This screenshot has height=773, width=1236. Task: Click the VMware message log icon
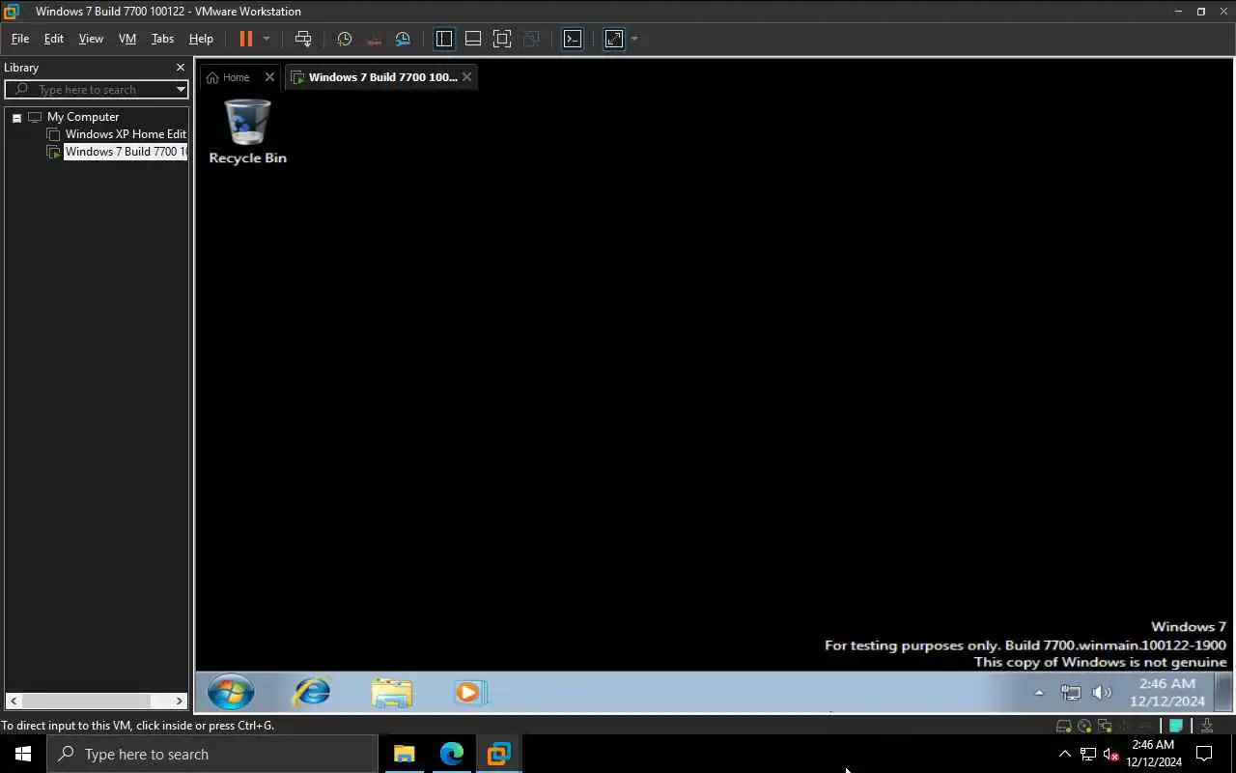tap(1177, 726)
